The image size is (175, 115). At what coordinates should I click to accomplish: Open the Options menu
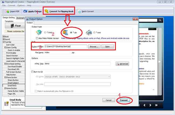21,5
